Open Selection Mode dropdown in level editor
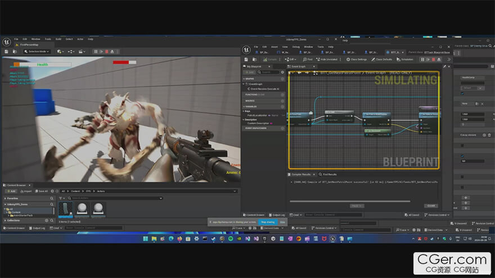This screenshot has width=495, height=278. tap(37, 51)
